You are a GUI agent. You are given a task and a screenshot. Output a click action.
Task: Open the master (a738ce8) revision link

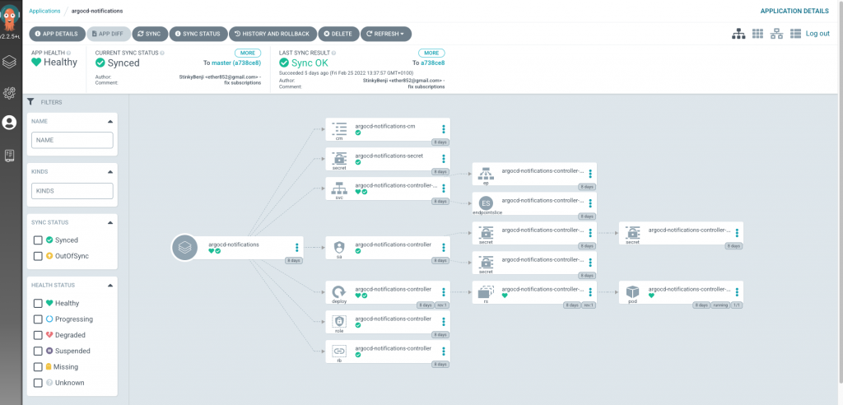coord(236,63)
